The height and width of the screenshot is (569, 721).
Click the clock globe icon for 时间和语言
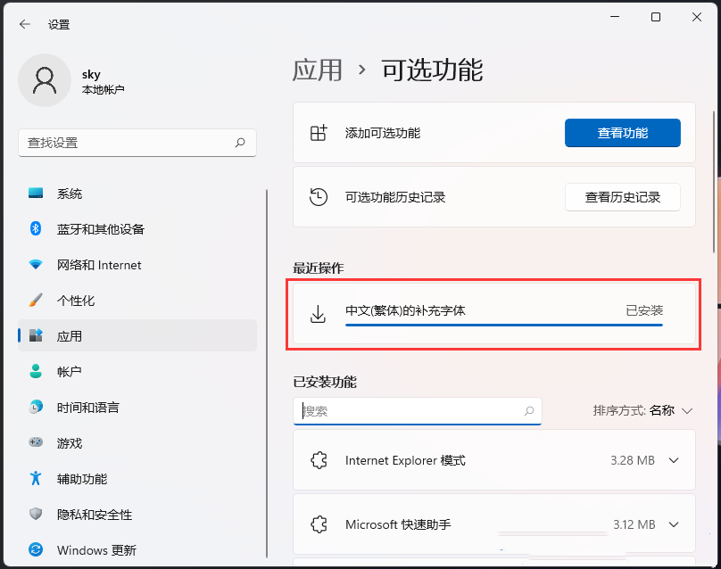(36, 407)
